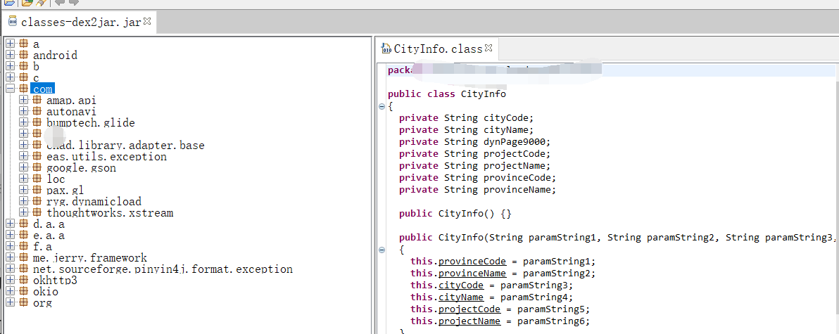Screen dimensions: 839x334
Task: Select the highlighted com tree label
Action: coord(43,89)
